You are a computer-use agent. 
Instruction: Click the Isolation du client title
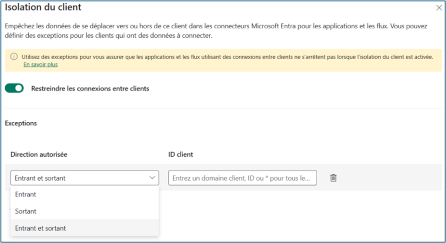(x=43, y=7)
